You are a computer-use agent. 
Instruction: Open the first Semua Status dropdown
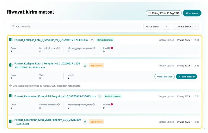click(156, 26)
